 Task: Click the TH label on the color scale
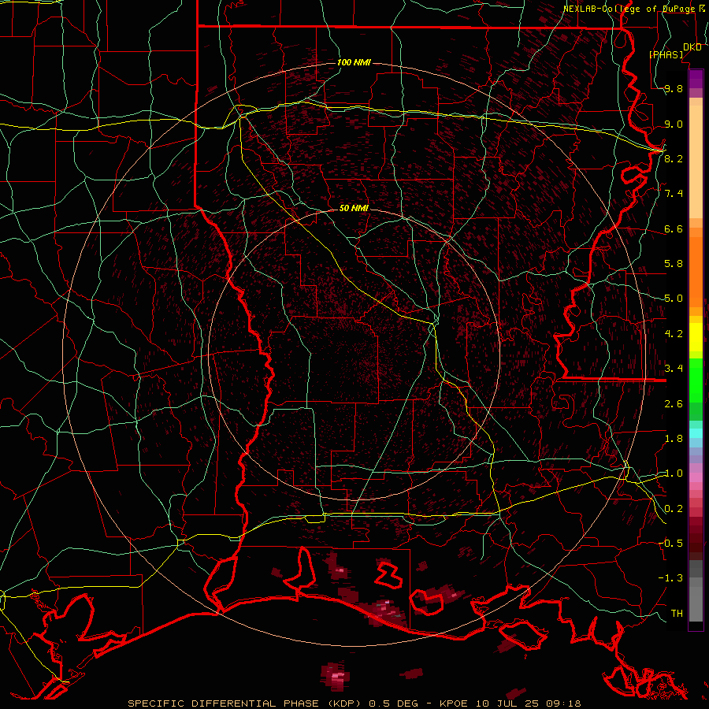tap(677, 613)
